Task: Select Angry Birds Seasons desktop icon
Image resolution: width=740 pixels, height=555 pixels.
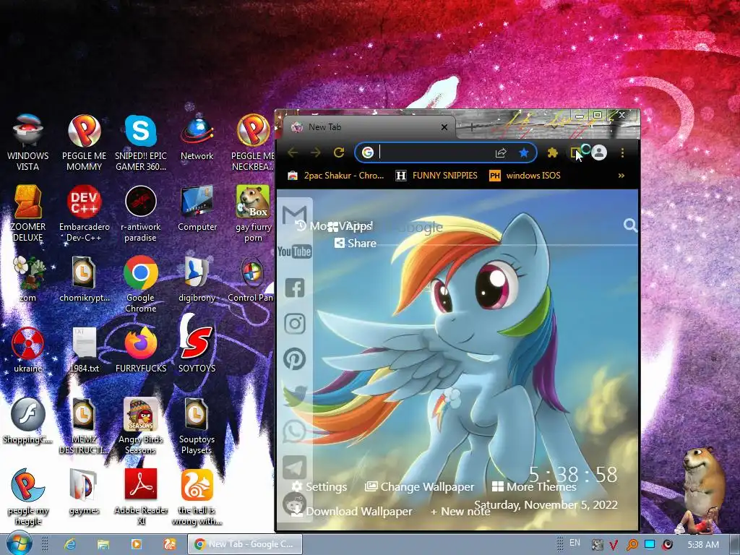Action: [x=141, y=426]
